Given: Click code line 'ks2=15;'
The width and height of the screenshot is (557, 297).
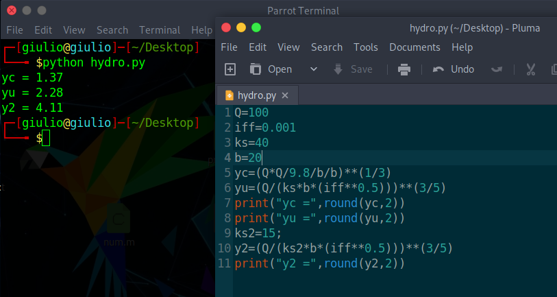Looking at the screenshot, I should tap(258, 233).
